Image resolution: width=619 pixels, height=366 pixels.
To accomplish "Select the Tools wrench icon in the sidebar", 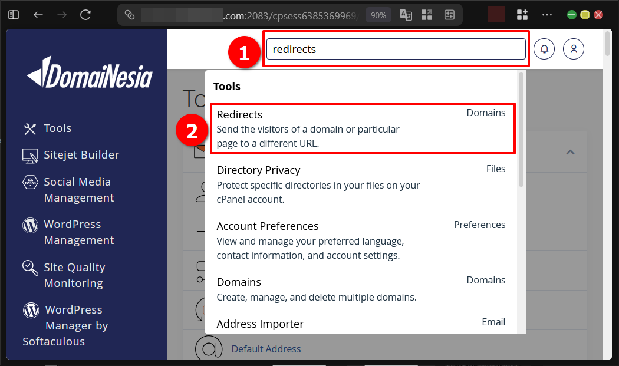I will [x=29, y=128].
